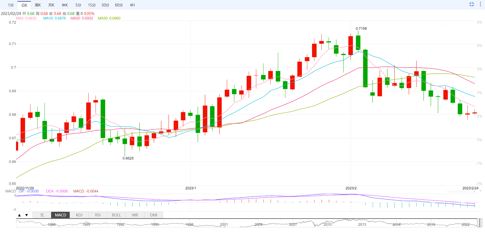The height and width of the screenshot is (237, 485).
Task: Enable the WR indicator
Action: pyautogui.click(x=135, y=215)
